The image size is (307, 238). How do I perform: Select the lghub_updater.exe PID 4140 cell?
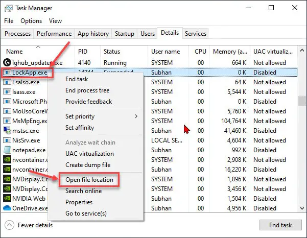click(x=84, y=63)
